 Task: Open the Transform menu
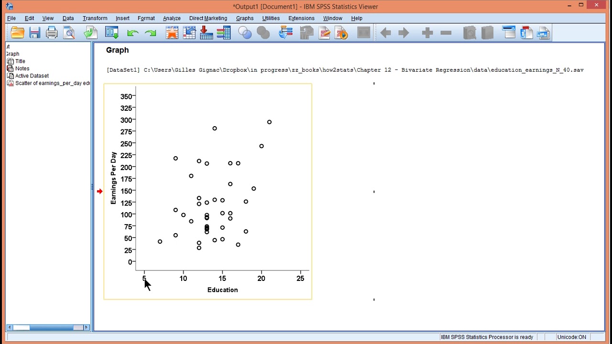coord(95,18)
